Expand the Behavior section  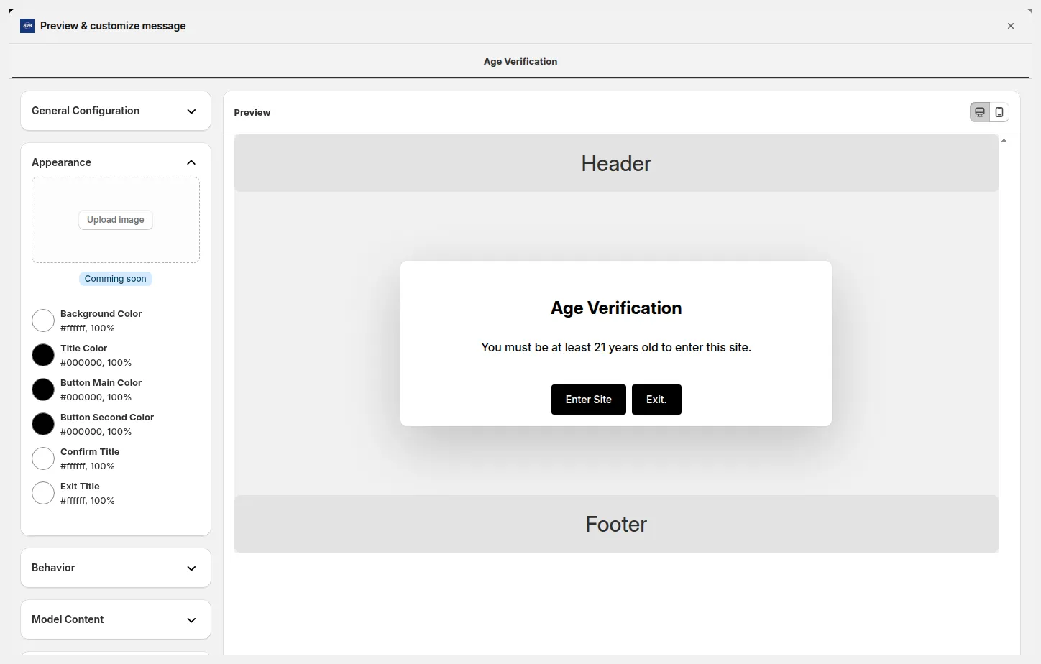tap(116, 568)
